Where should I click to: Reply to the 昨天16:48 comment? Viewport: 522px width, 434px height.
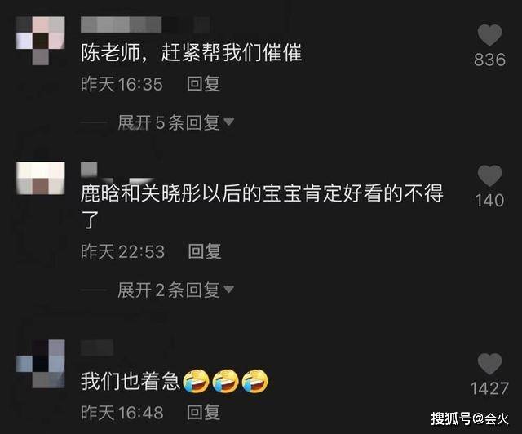pos(203,412)
